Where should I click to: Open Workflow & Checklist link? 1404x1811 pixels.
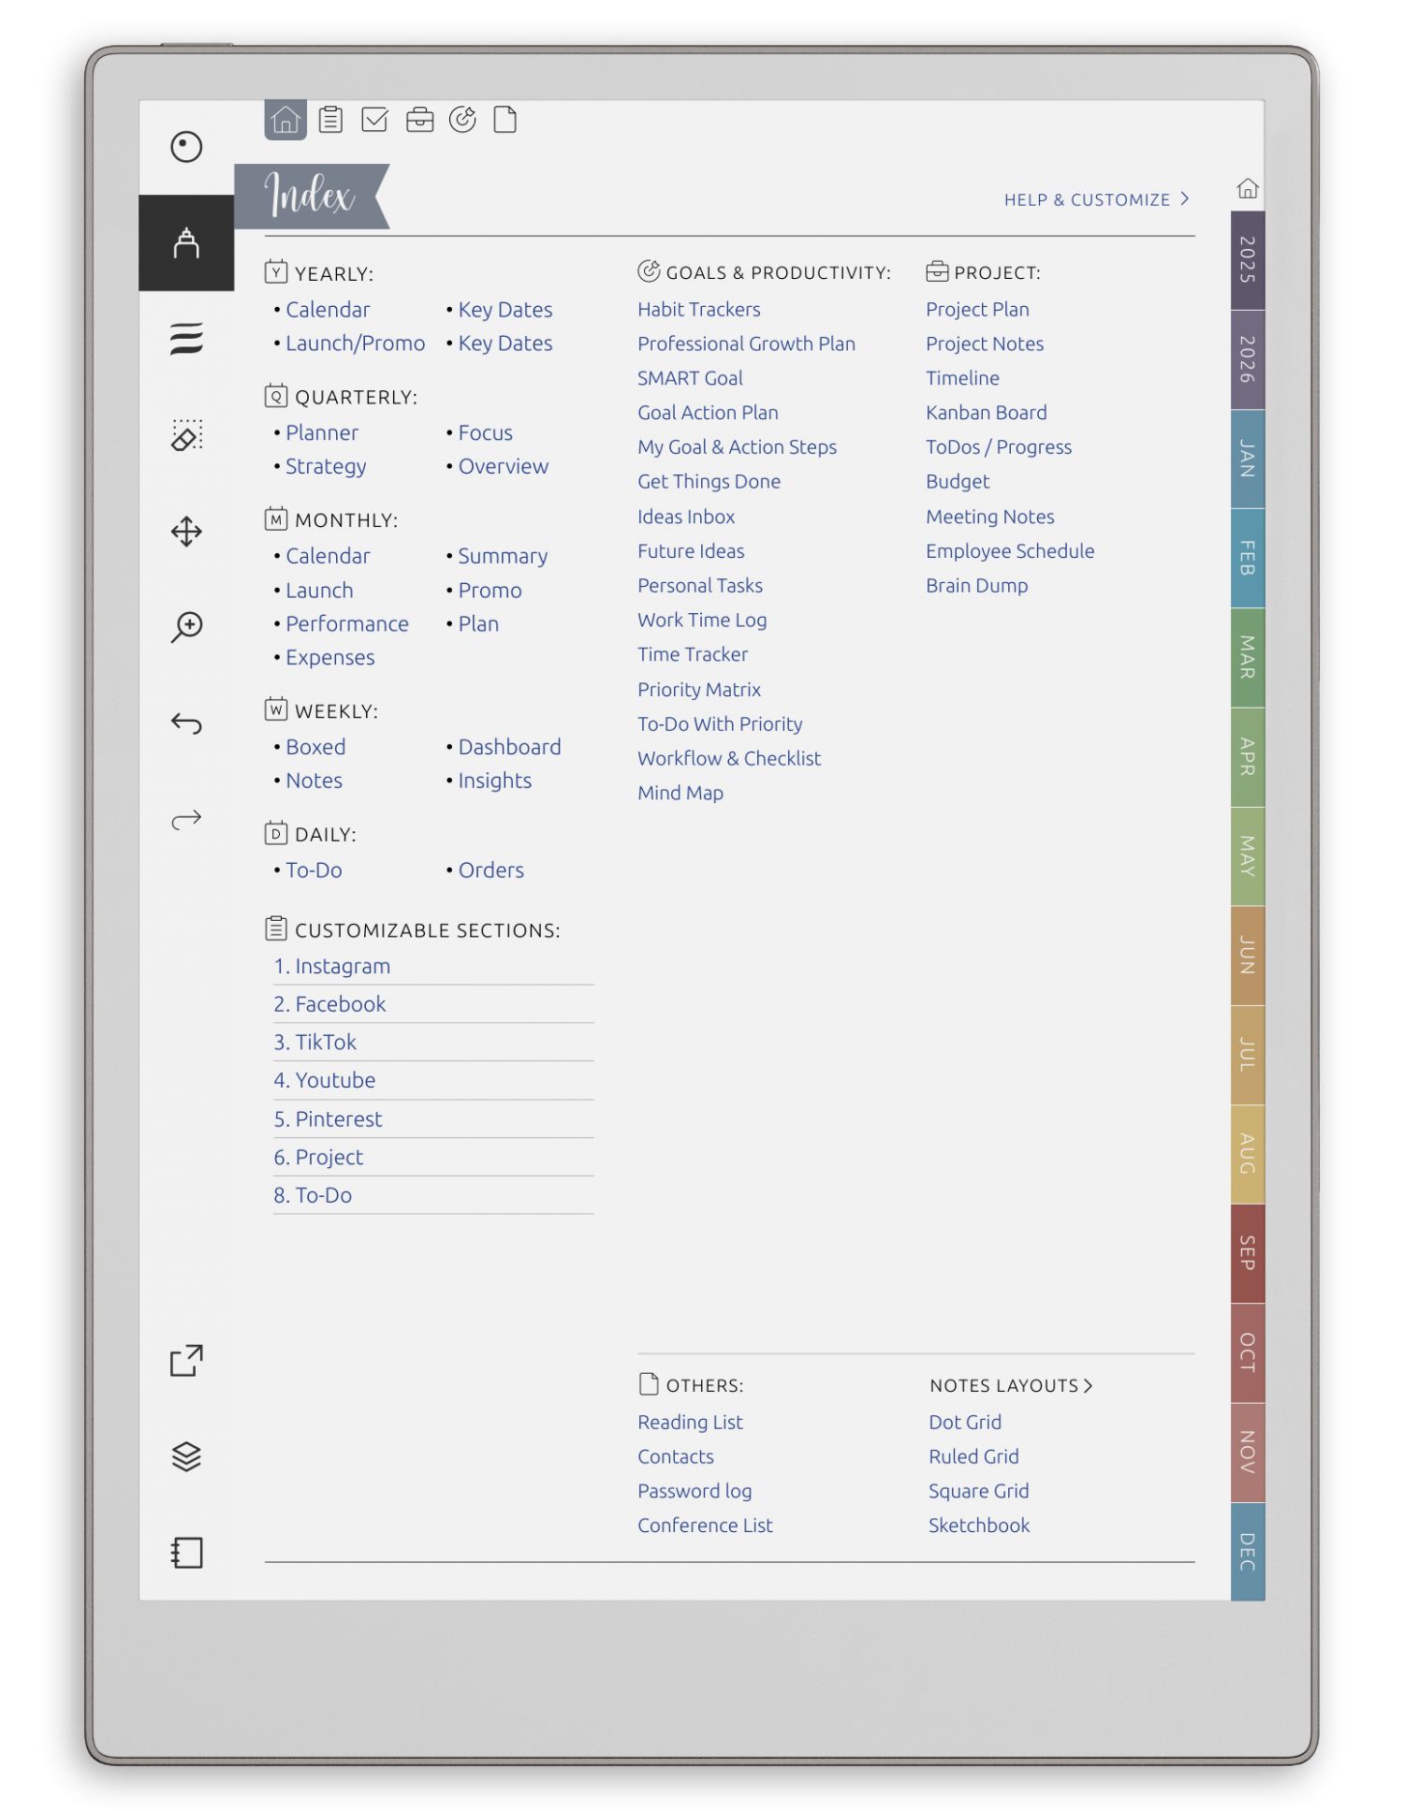(x=729, y=759)
